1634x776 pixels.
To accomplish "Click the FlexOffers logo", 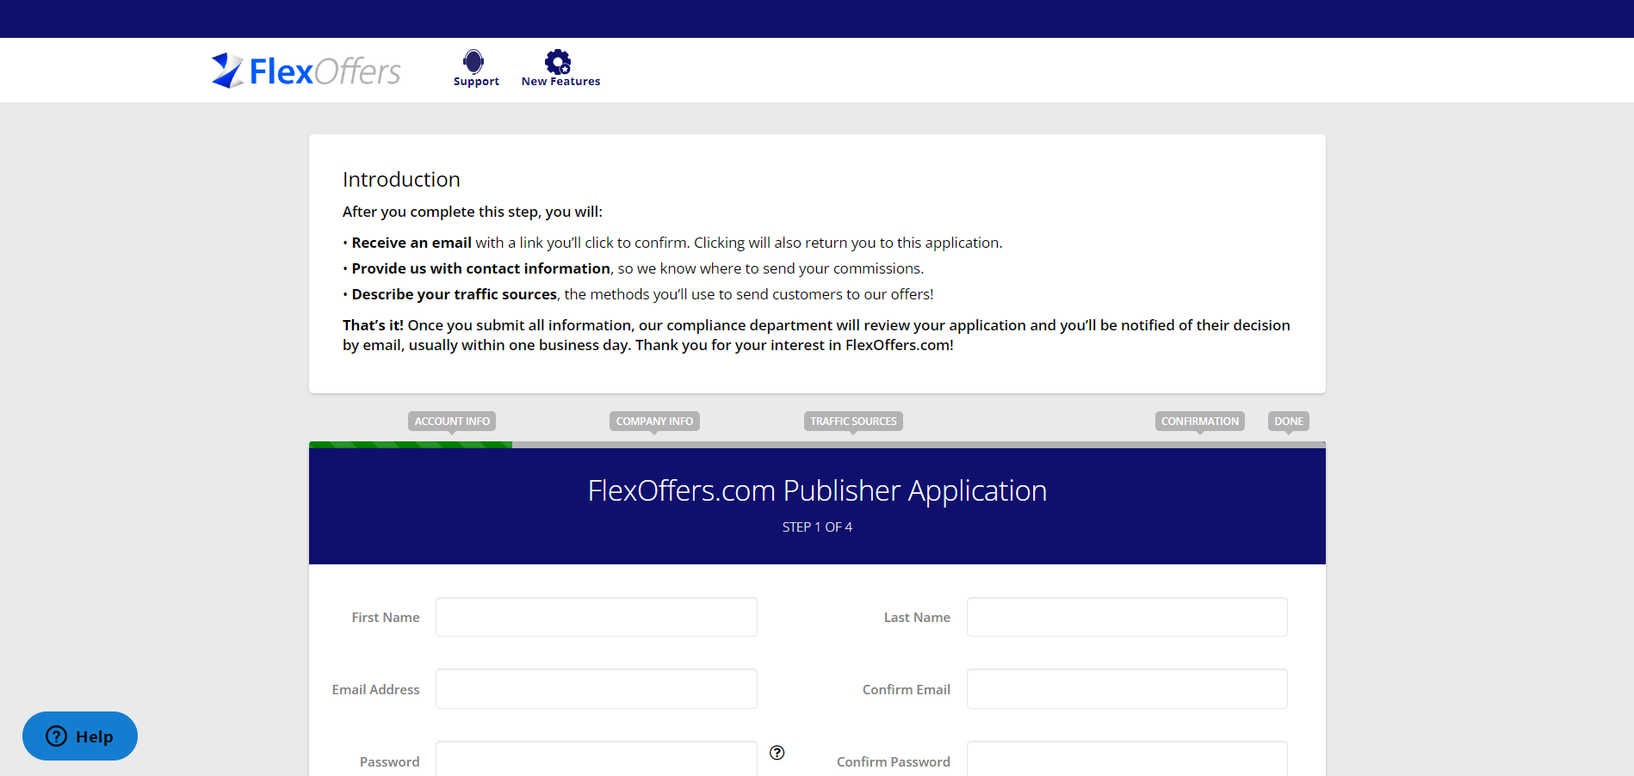I will click(x=306, y=71).
